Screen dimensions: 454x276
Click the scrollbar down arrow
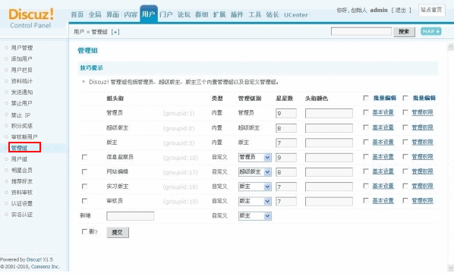point(450,268)
